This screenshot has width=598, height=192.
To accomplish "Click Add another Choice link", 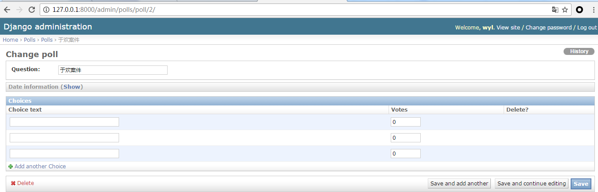I will tap(40, 167).
